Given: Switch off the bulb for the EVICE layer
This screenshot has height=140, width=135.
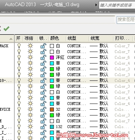Looking at the screenshot, I should pyautogui.click(x=19, y=109).
